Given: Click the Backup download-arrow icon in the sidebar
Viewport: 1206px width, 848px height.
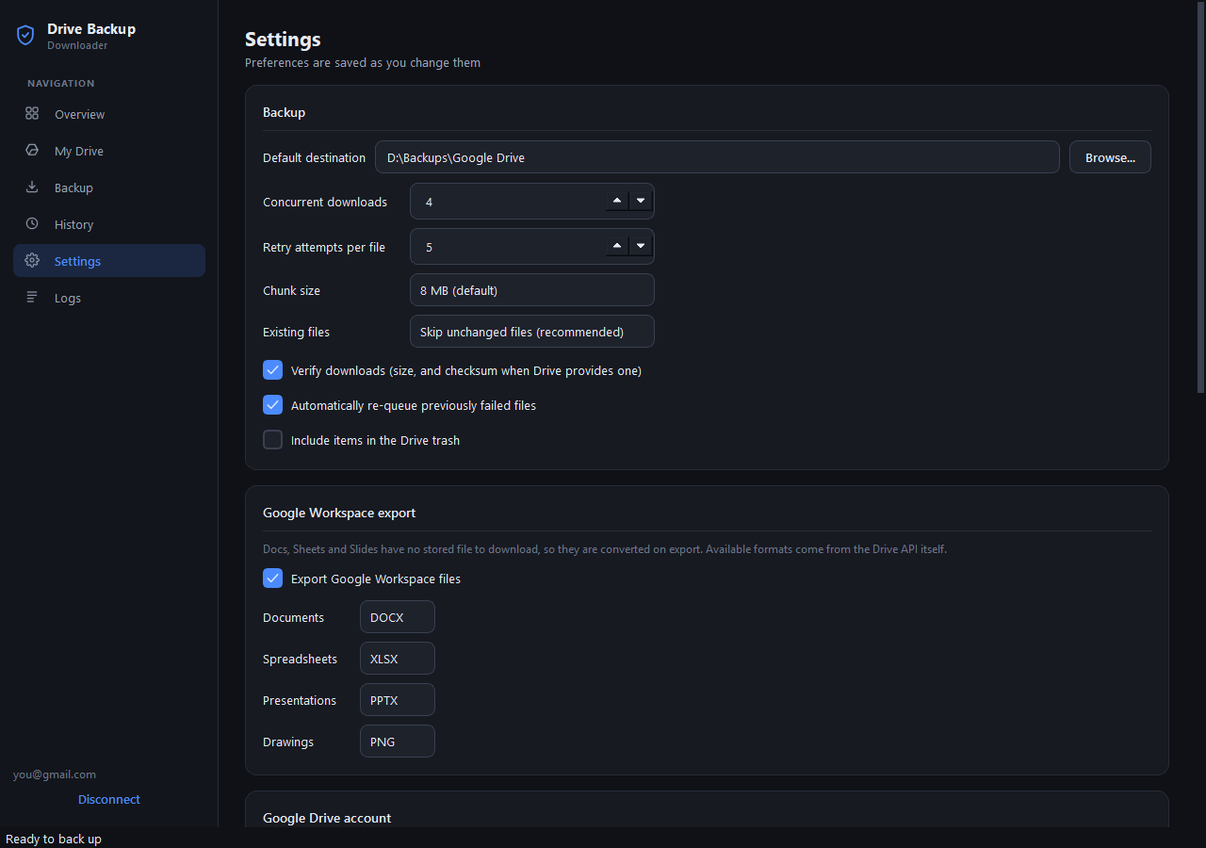Looking at the screenshot, I should [x=32, y=187].
